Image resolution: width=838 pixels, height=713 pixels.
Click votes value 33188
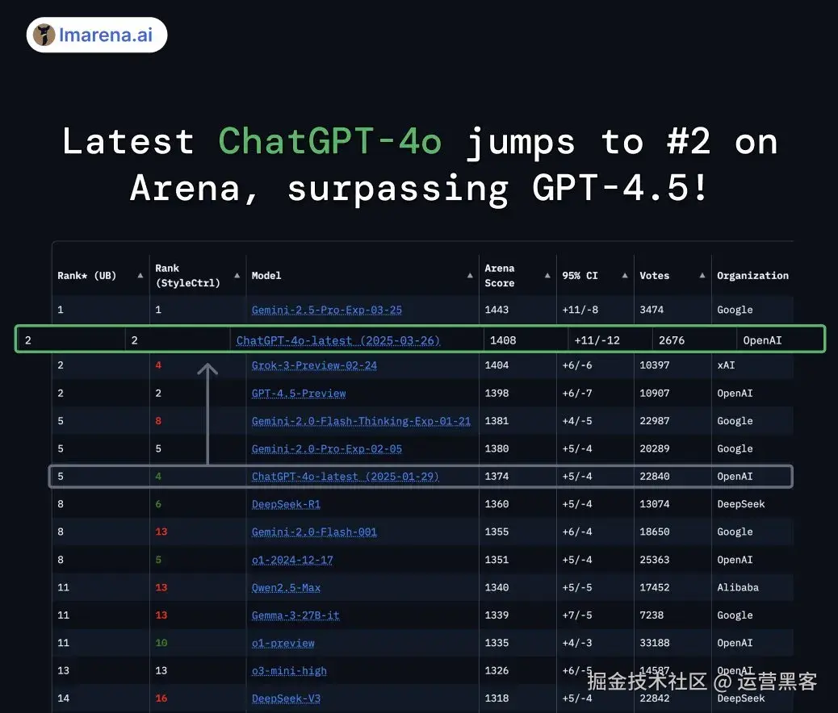[x=655, y=643]
